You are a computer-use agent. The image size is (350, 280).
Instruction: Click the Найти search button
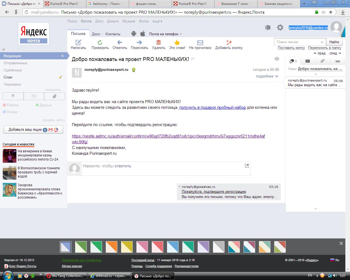334,42
